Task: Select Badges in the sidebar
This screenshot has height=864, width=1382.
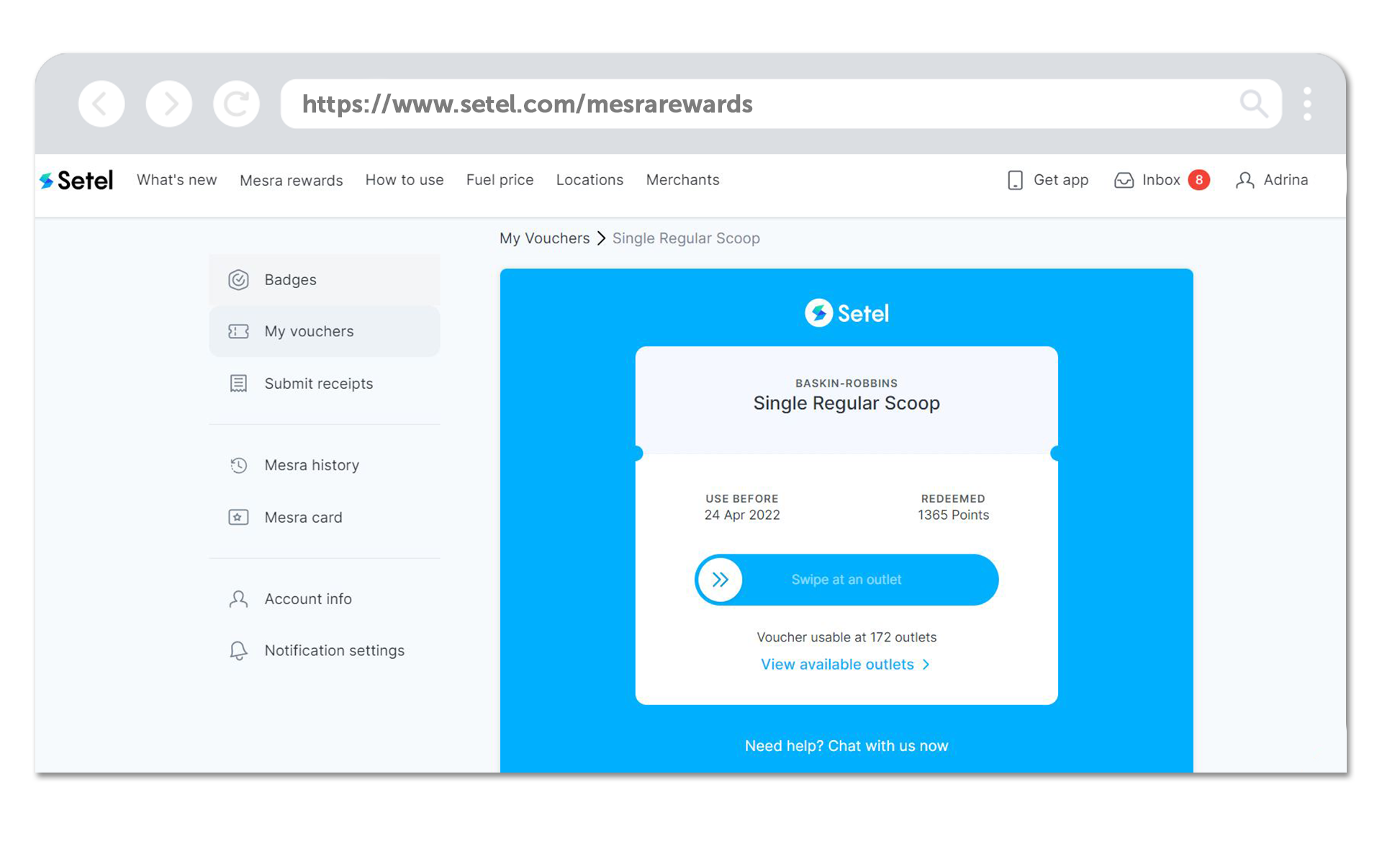Action: (x=290, y=280)
